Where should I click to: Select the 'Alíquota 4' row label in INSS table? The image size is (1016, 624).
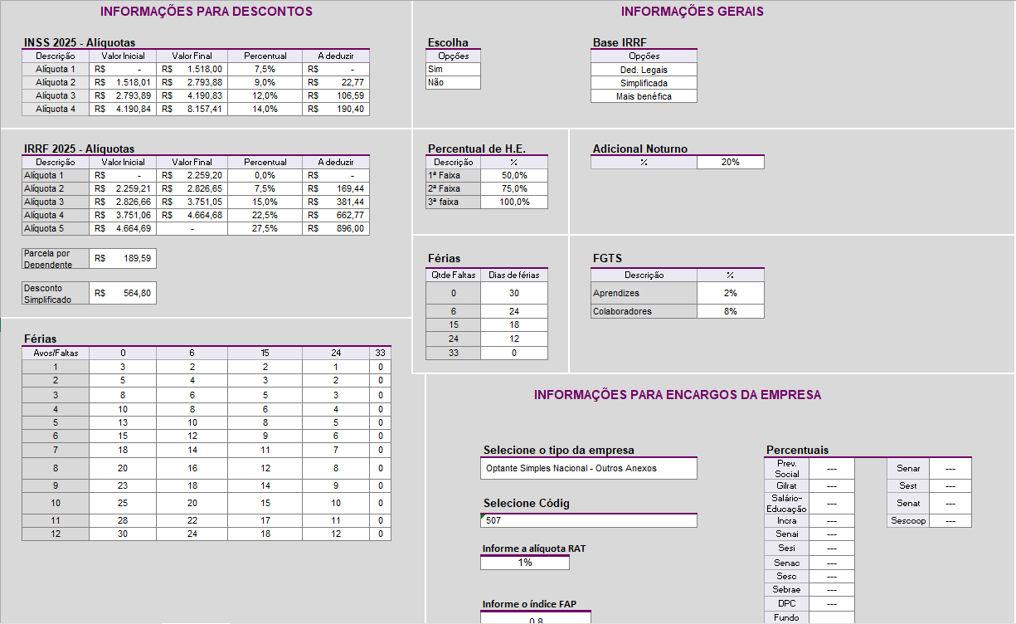(56, 109)
